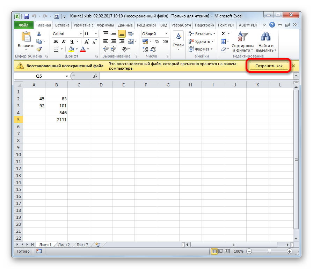This screenshot has height=269, width=313.
Task: Open the Name Box dropdown arrow
Action: pyautogui.click(x=67, y=76)
